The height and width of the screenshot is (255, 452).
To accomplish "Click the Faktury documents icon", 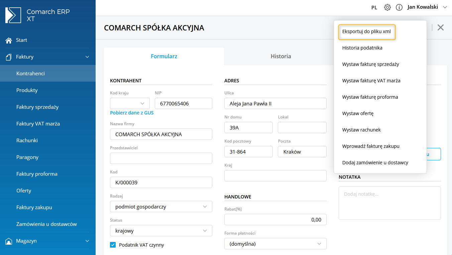I will [9, 57].
